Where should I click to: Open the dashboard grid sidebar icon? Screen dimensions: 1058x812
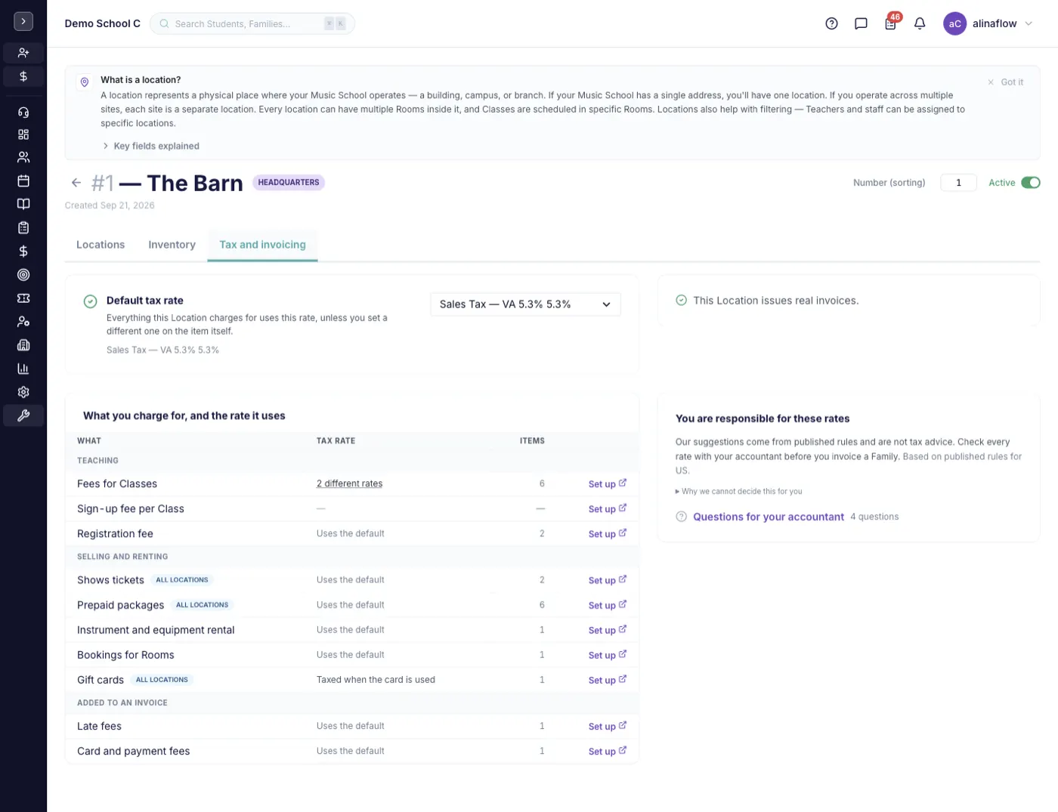pos(23,134)
